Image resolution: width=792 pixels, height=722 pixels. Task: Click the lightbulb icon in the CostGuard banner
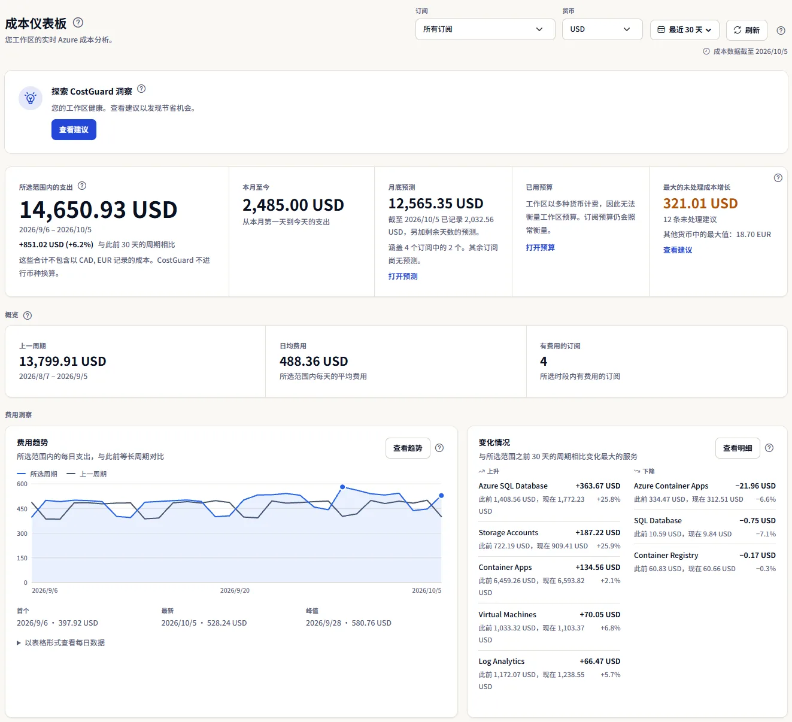[31, 98]
